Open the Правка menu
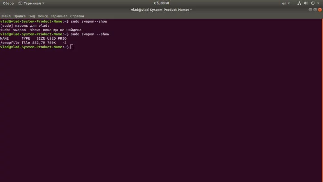The width and height of the screenshot is (323, 182). click(x=20, y=16)
